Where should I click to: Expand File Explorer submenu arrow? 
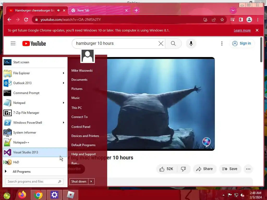[x=64, y=73]
